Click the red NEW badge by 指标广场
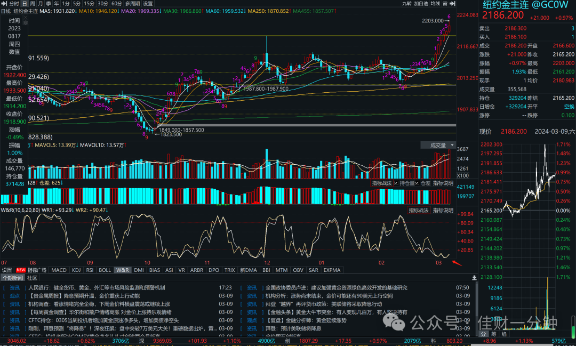Image resolution: width=576 pixels, height=346 pixels. [x=21, y=270]
